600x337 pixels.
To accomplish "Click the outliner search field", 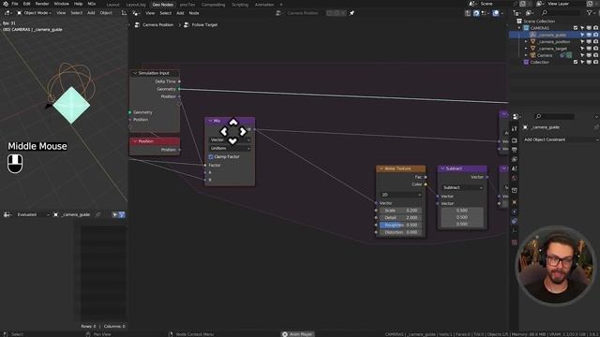I will (x=561, y=13).
